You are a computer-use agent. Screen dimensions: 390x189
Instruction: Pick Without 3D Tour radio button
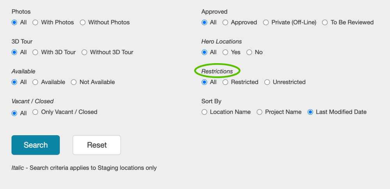coord(84,52)
